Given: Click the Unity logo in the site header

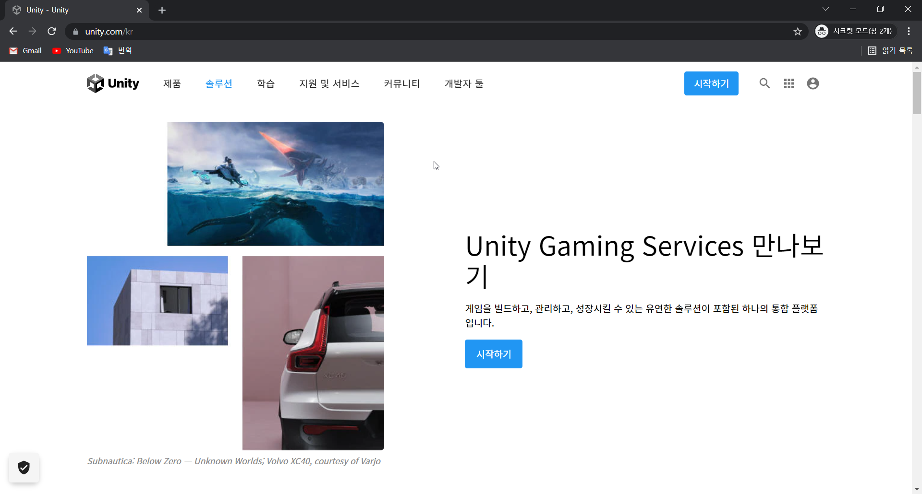Looking at the screenshot, I should [x=113, y=83].
